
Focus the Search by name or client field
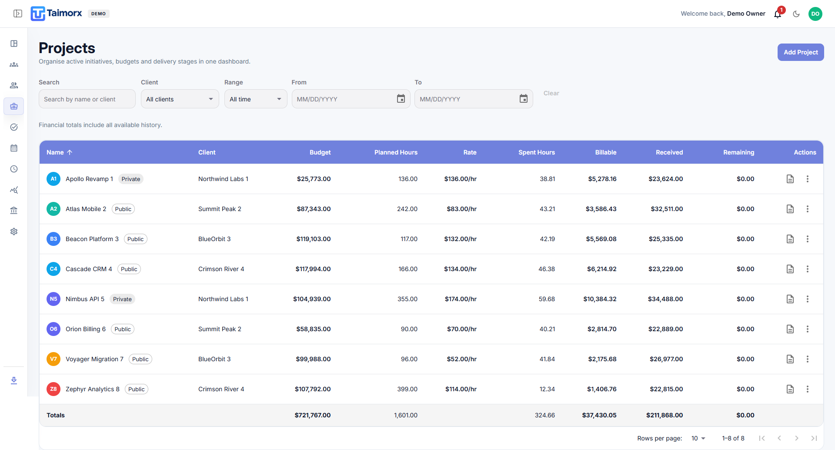point(87,99)
